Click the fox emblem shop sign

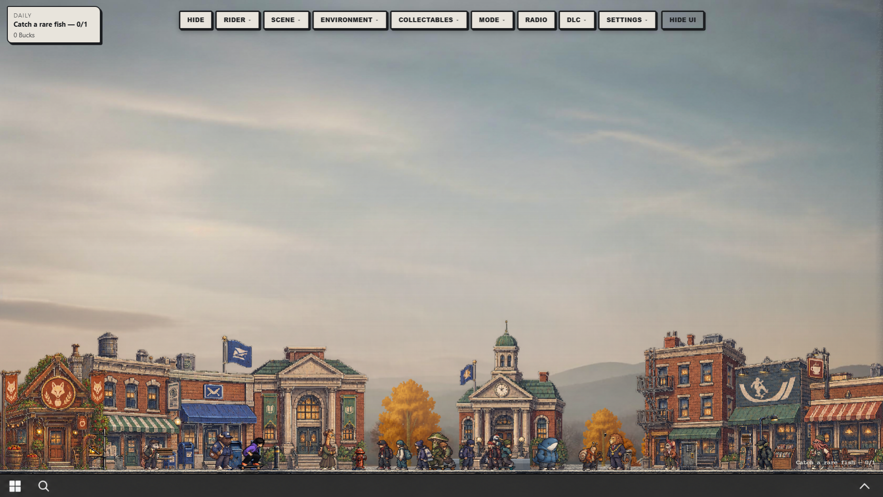[58, 393]
